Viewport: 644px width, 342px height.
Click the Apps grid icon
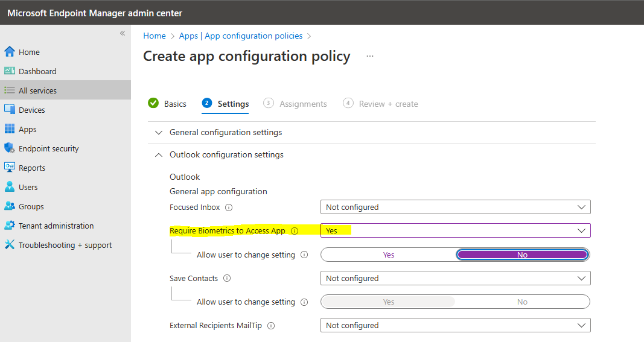coord(10,129)
